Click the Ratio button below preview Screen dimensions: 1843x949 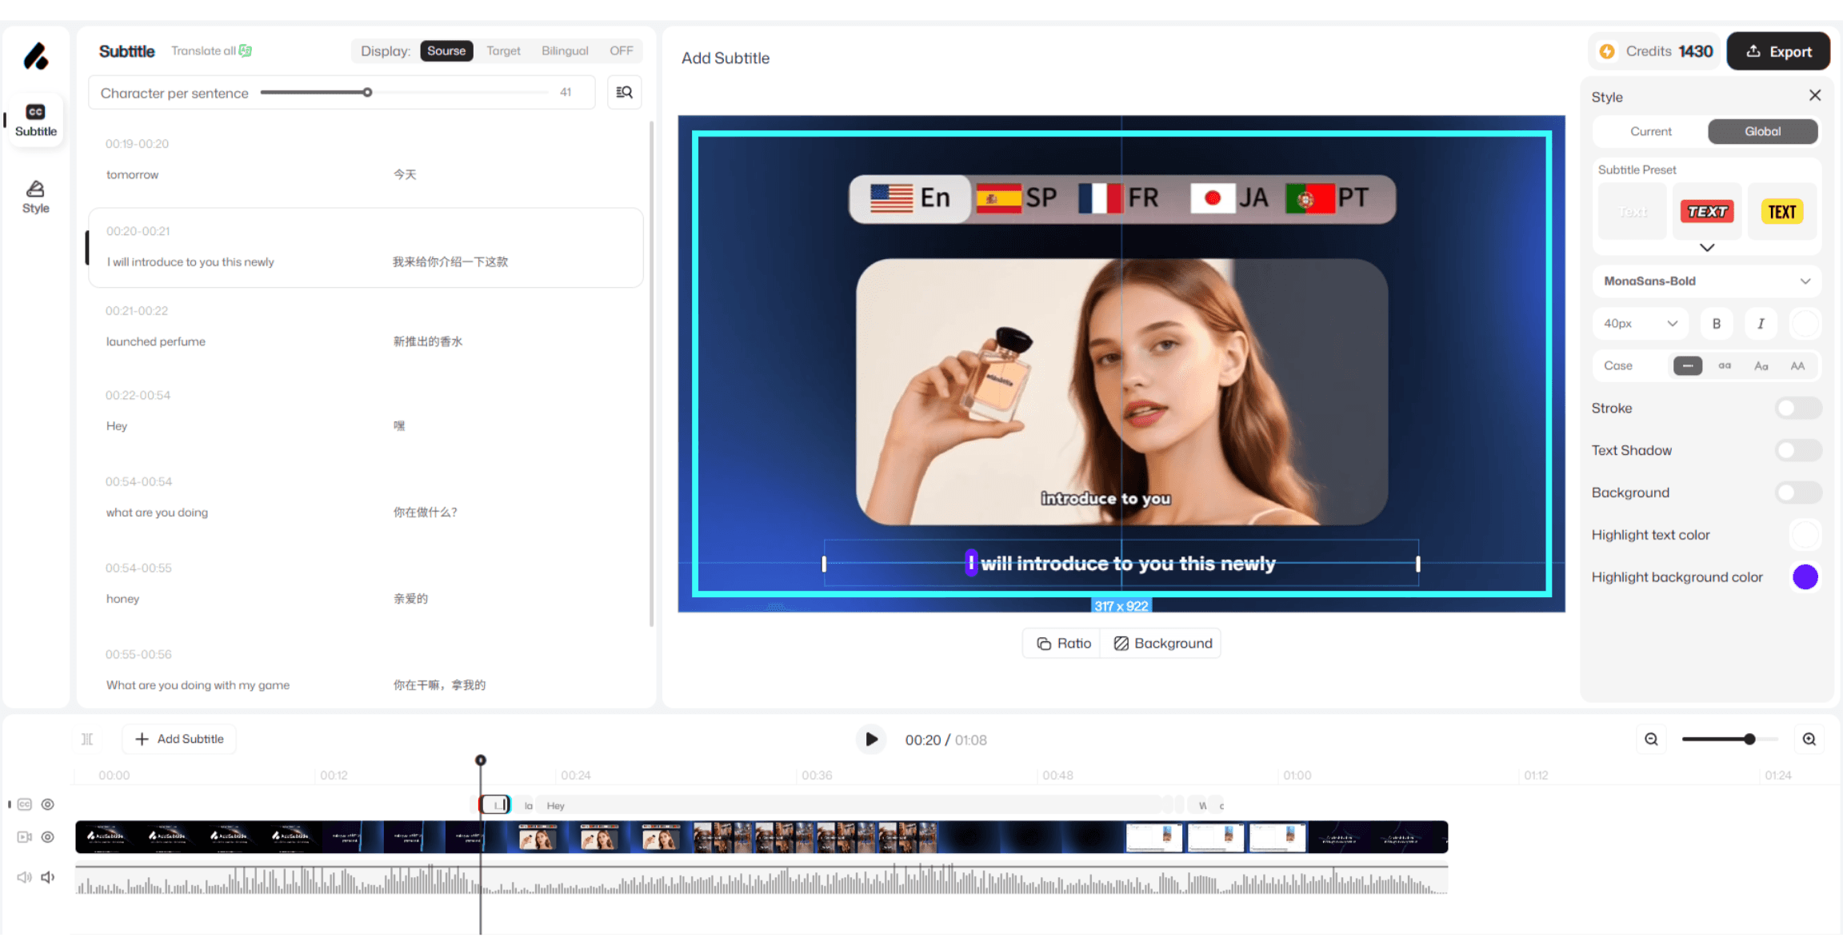[1063, 644]
